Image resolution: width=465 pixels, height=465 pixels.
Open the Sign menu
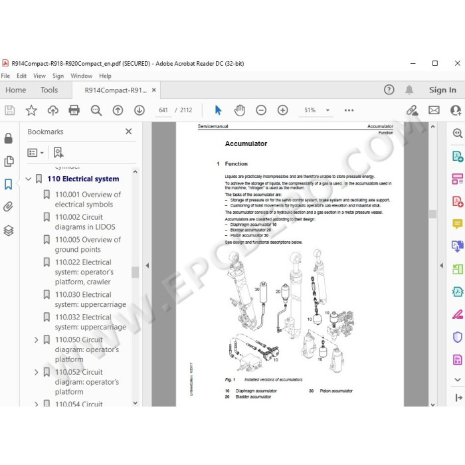click(x=58, y=76)
